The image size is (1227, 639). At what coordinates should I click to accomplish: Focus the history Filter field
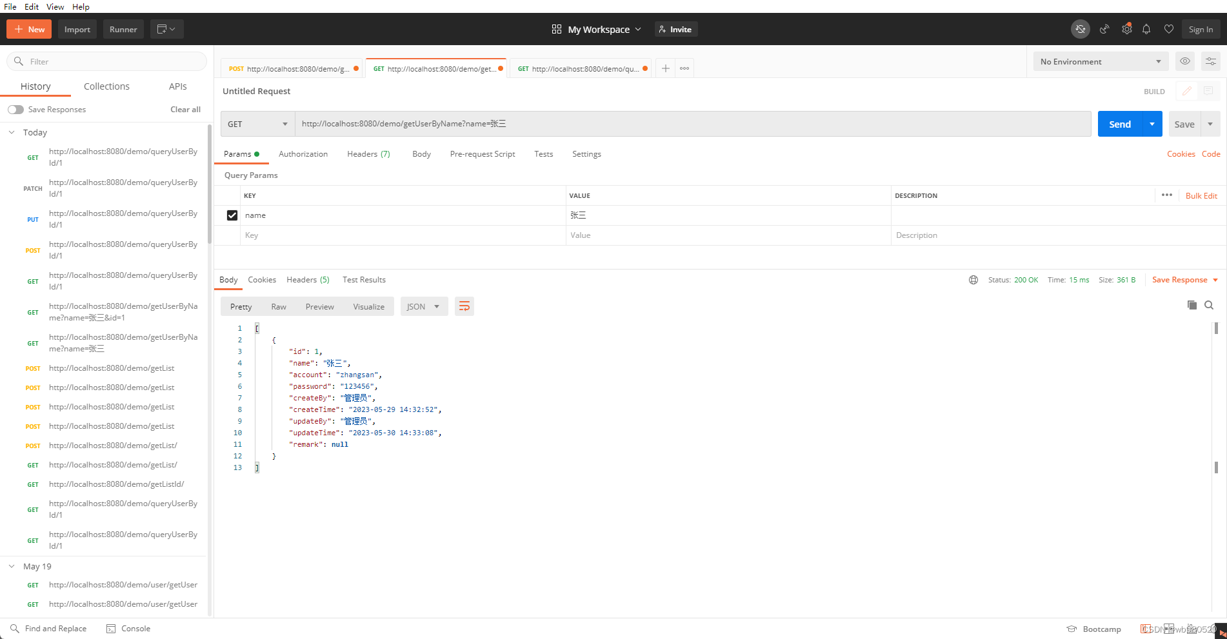pyautogui.click(x=106, y=61)
